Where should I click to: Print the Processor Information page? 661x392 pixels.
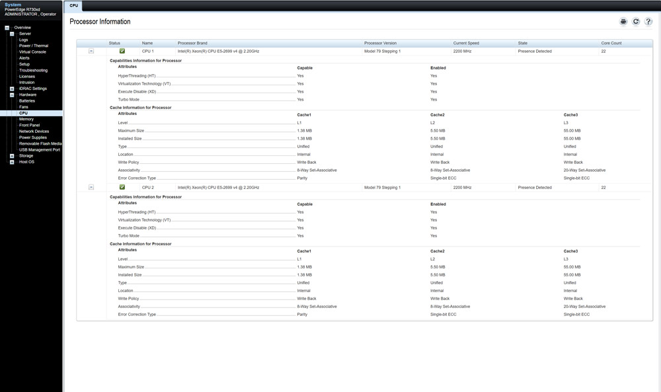[x=623, y=21]
